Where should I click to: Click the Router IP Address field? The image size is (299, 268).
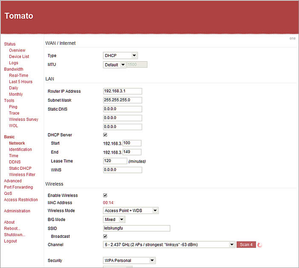pyautogui.click(x=123, y=91)
